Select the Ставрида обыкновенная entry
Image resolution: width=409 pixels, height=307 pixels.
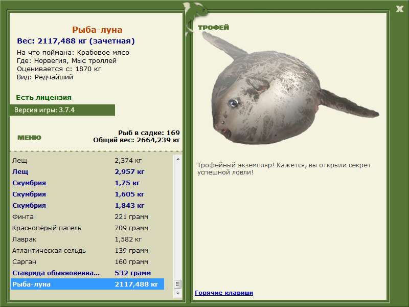[x=87, y=273]
